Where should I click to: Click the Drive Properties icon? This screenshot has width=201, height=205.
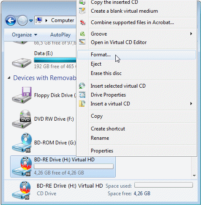point(82,94)
